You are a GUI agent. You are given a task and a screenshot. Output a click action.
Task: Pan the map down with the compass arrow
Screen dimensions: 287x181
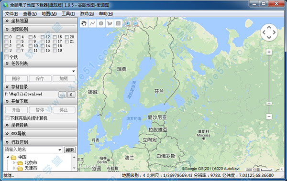pos(269,37)
